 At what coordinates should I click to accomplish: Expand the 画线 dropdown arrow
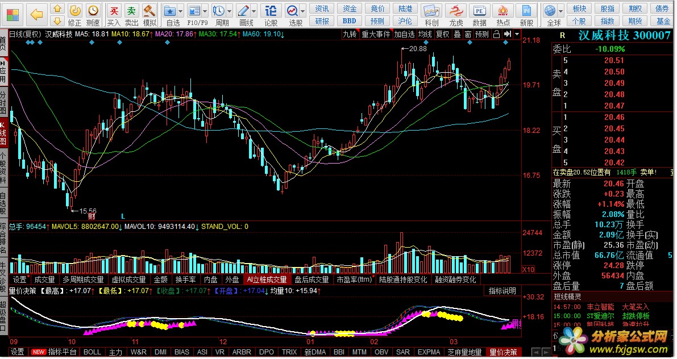[254, 11]
